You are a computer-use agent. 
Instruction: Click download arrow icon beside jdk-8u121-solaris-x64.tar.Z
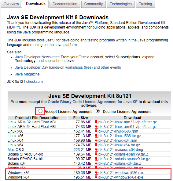(96, 164)
